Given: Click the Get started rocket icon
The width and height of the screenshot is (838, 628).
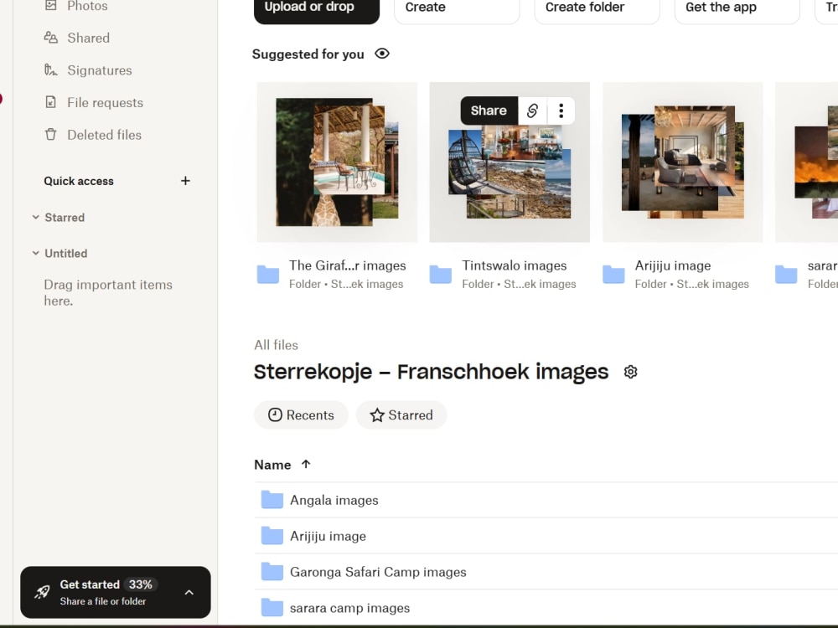Looking at the screenshot, I should [42, 592].
